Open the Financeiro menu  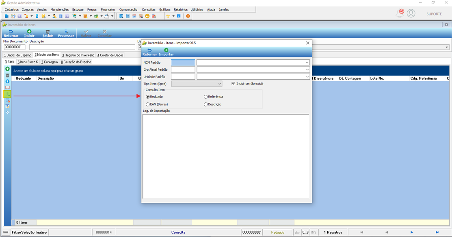(x=108, y=9)
